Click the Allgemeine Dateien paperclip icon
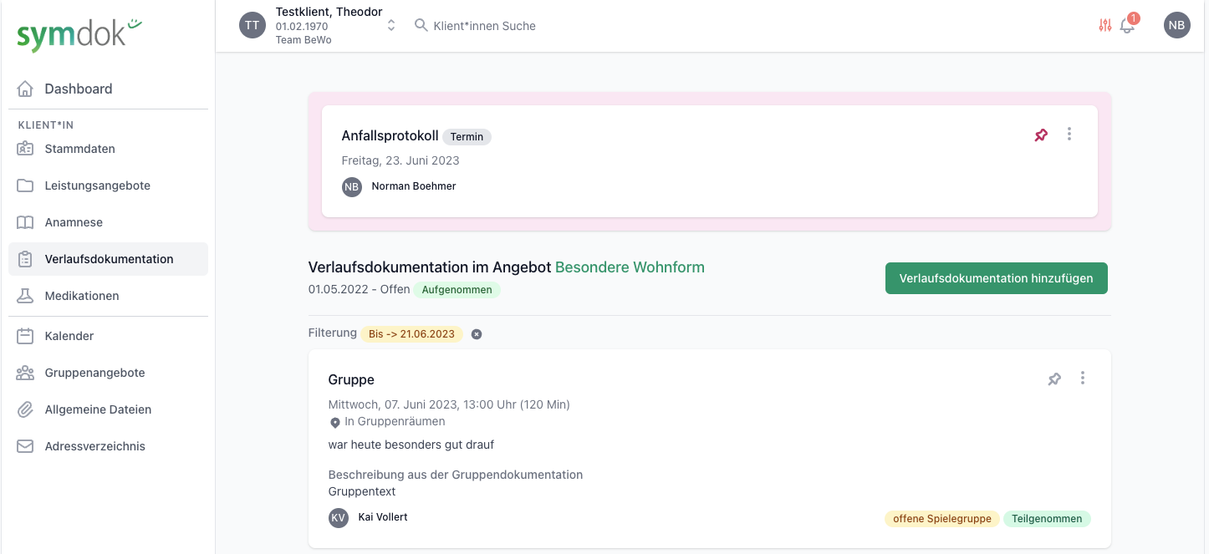This screenshot has height=554, width=1209. (x=25, y=409)
